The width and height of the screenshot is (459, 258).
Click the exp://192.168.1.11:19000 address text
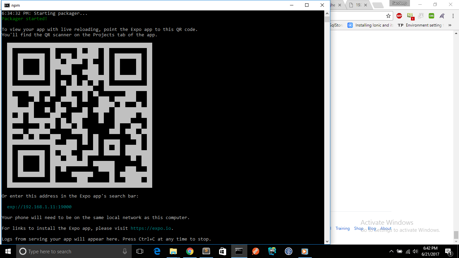point(39,207)
